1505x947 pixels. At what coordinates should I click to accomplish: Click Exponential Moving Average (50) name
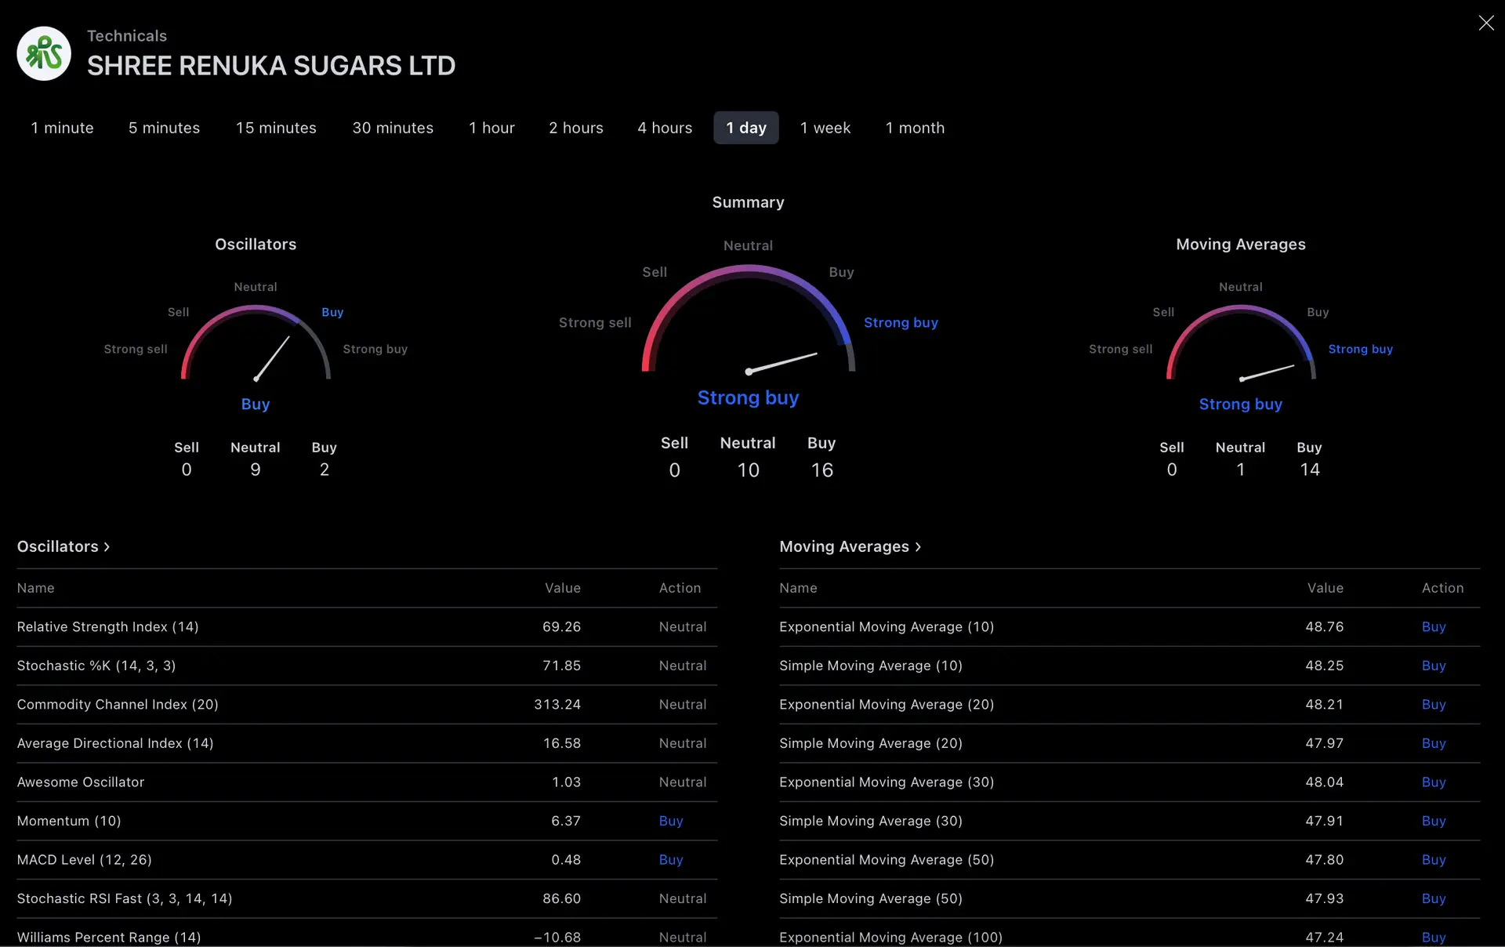coord(887,860)
